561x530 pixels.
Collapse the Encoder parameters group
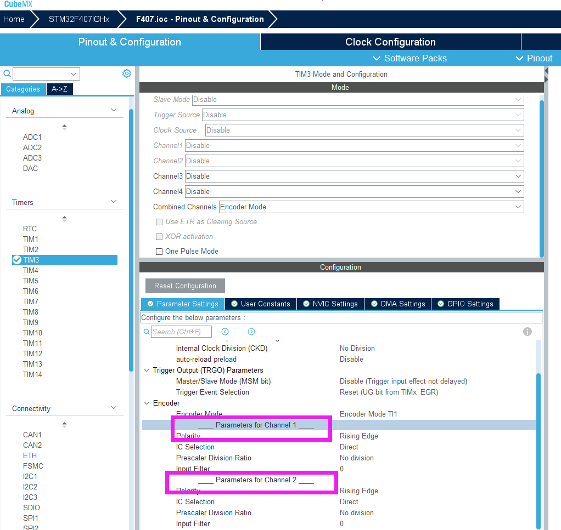click(147, 403)
